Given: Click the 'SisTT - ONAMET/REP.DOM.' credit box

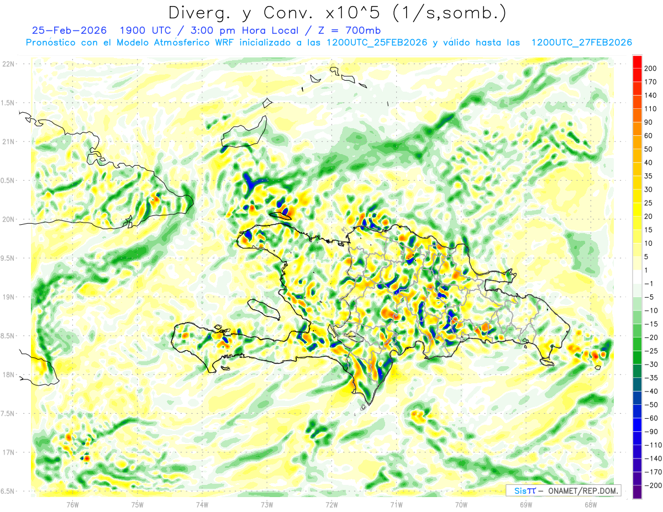Looking at the screenshot, I should (x=563, y=490).
